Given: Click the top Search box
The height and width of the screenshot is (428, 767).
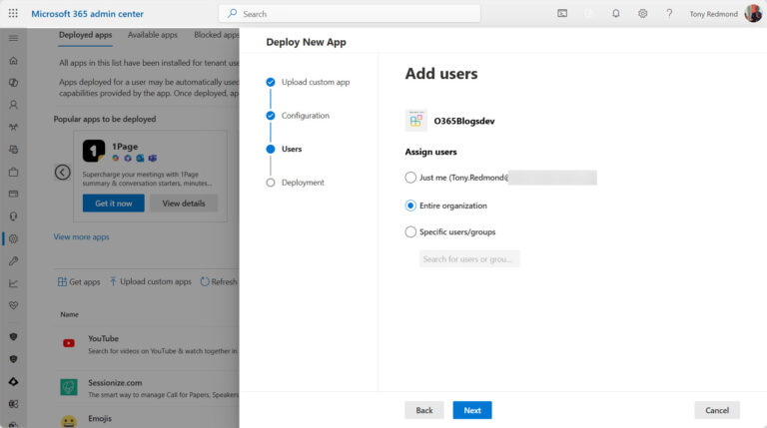Looking at the screenshot, I should [x=350, y=14].
